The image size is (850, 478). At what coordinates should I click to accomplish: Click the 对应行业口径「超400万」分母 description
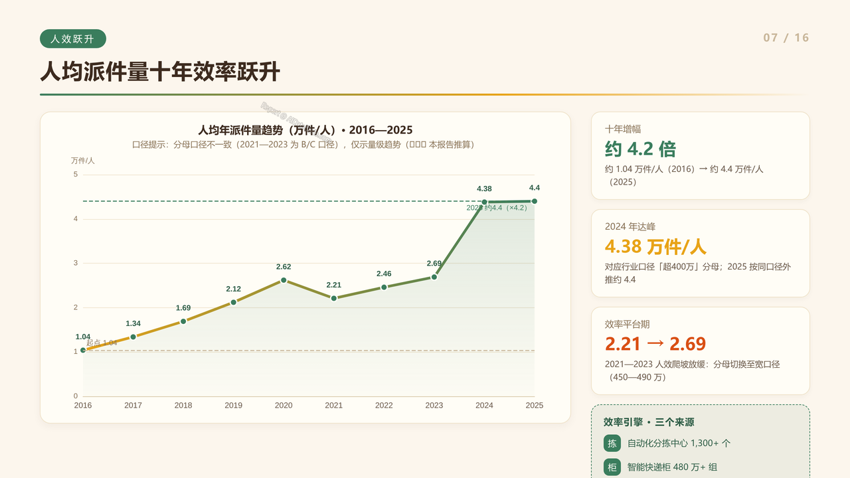697,273
